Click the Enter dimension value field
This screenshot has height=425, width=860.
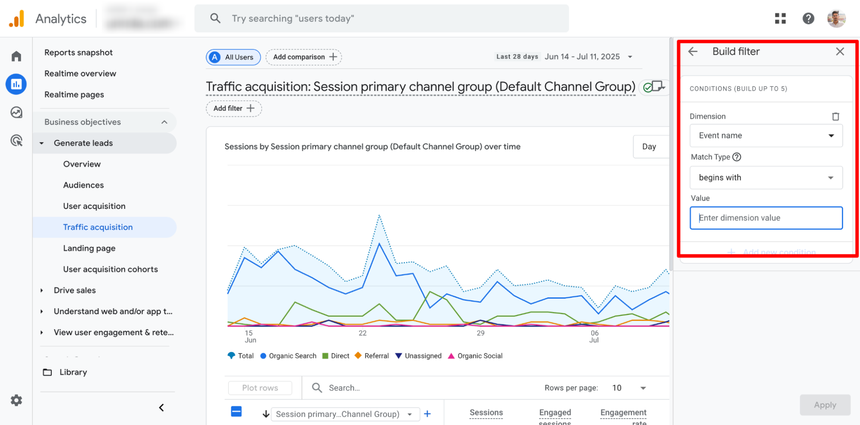click(766, 218)
